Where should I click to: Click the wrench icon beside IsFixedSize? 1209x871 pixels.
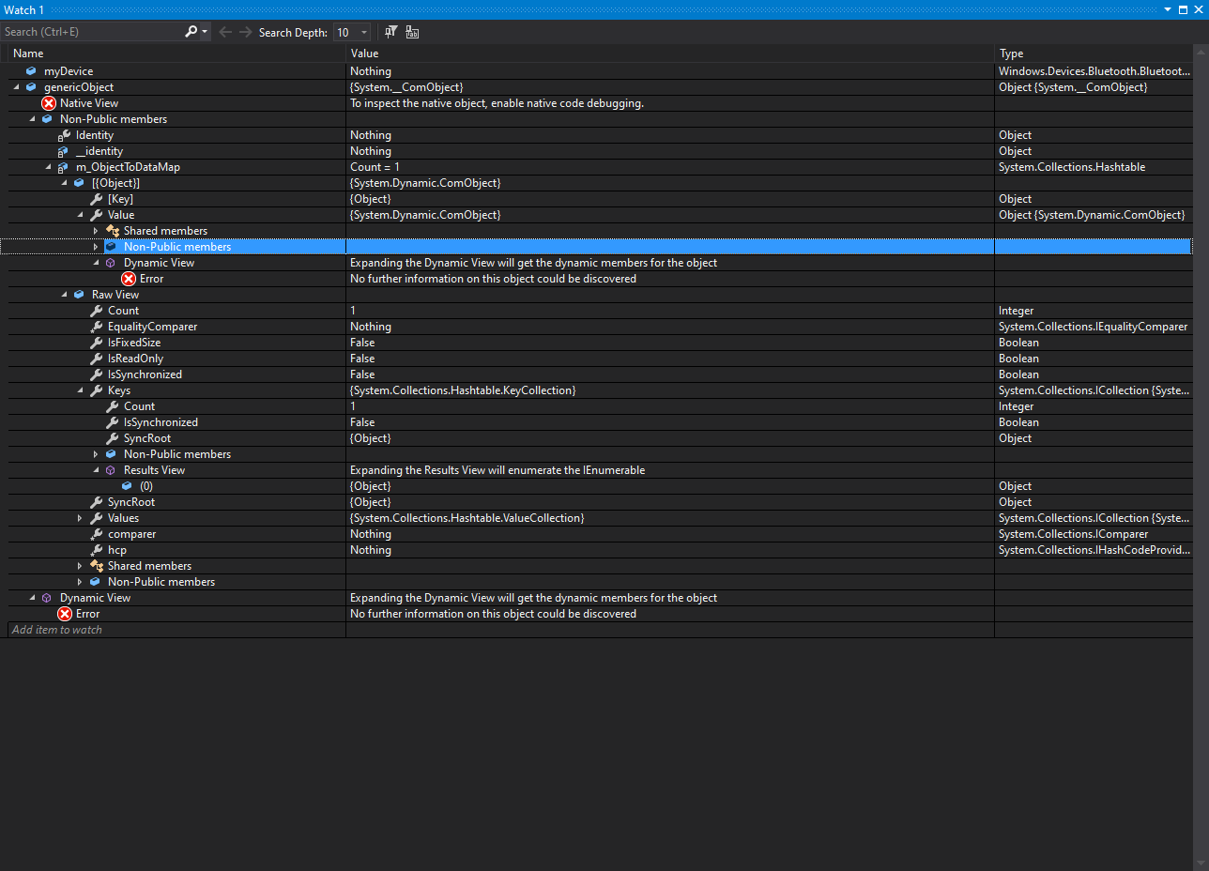coord(96,343)
